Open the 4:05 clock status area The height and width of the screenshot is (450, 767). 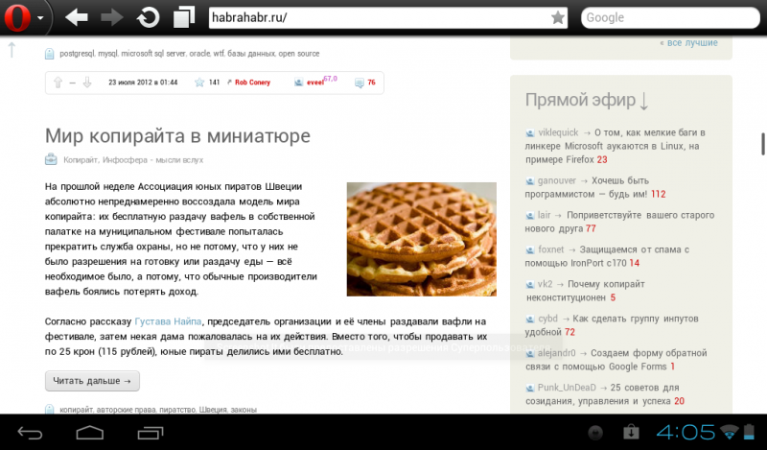pyautogui.click(x=686, y=432)
